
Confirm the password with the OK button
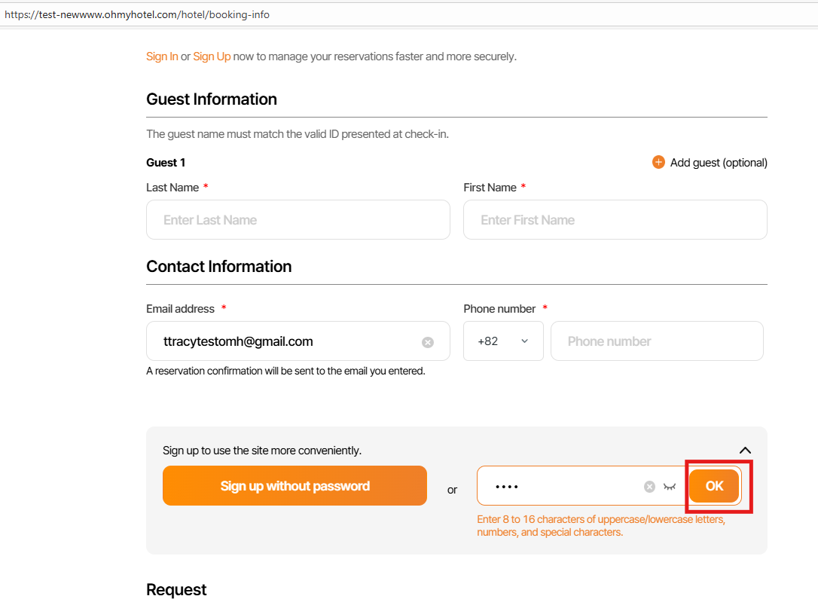(714, 486)
